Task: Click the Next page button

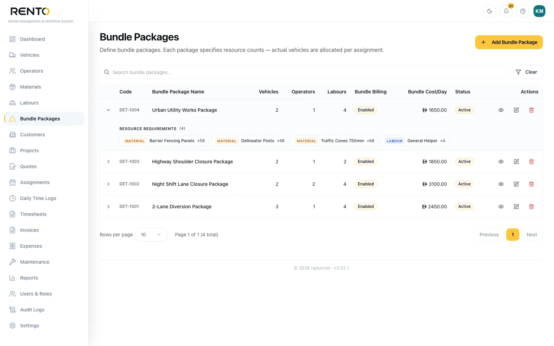Action: coord(532,235)
